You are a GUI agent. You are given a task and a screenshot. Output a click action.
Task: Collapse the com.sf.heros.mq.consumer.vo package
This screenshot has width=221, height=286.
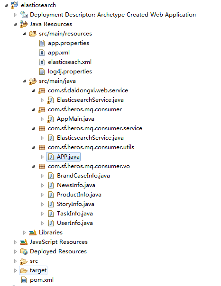pos(33,167)
